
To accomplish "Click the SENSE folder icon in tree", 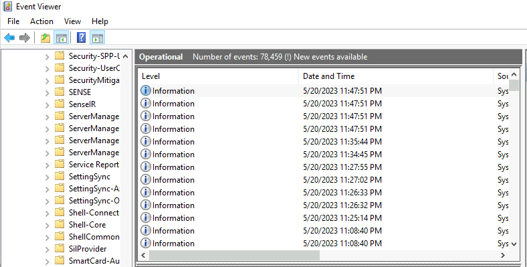I will (x=60, y=92).
